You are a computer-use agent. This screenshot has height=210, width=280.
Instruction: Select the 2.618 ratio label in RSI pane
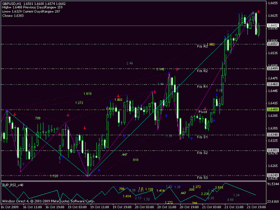pyautogui.click(x=219, y=188)
